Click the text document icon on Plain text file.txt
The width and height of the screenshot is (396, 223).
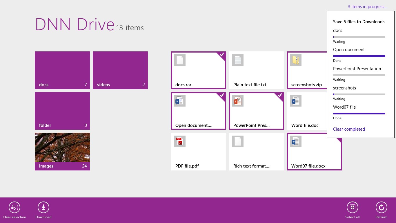(238, 60)
